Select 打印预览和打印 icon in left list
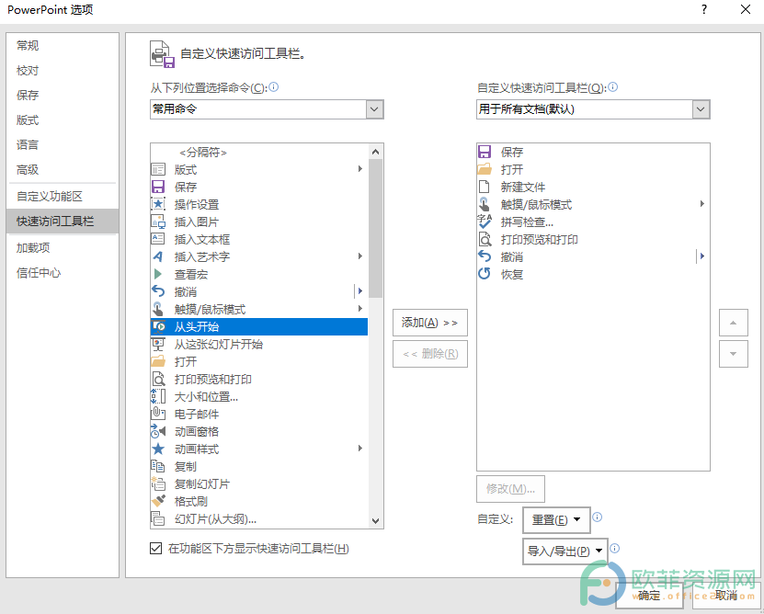The width and height of the screenshot is (764, 614). [158, 379]
